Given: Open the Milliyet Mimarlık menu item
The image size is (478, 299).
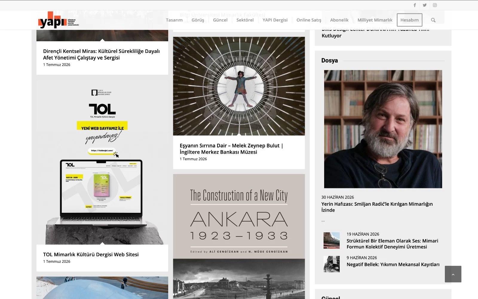Looking at the screenshot, I should 375,20.
